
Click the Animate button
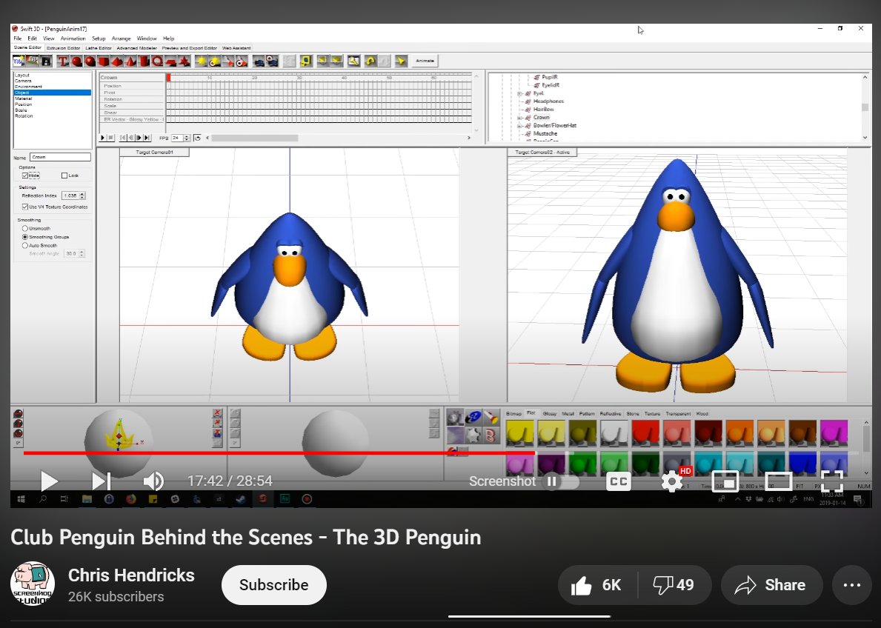click(425, 61)
